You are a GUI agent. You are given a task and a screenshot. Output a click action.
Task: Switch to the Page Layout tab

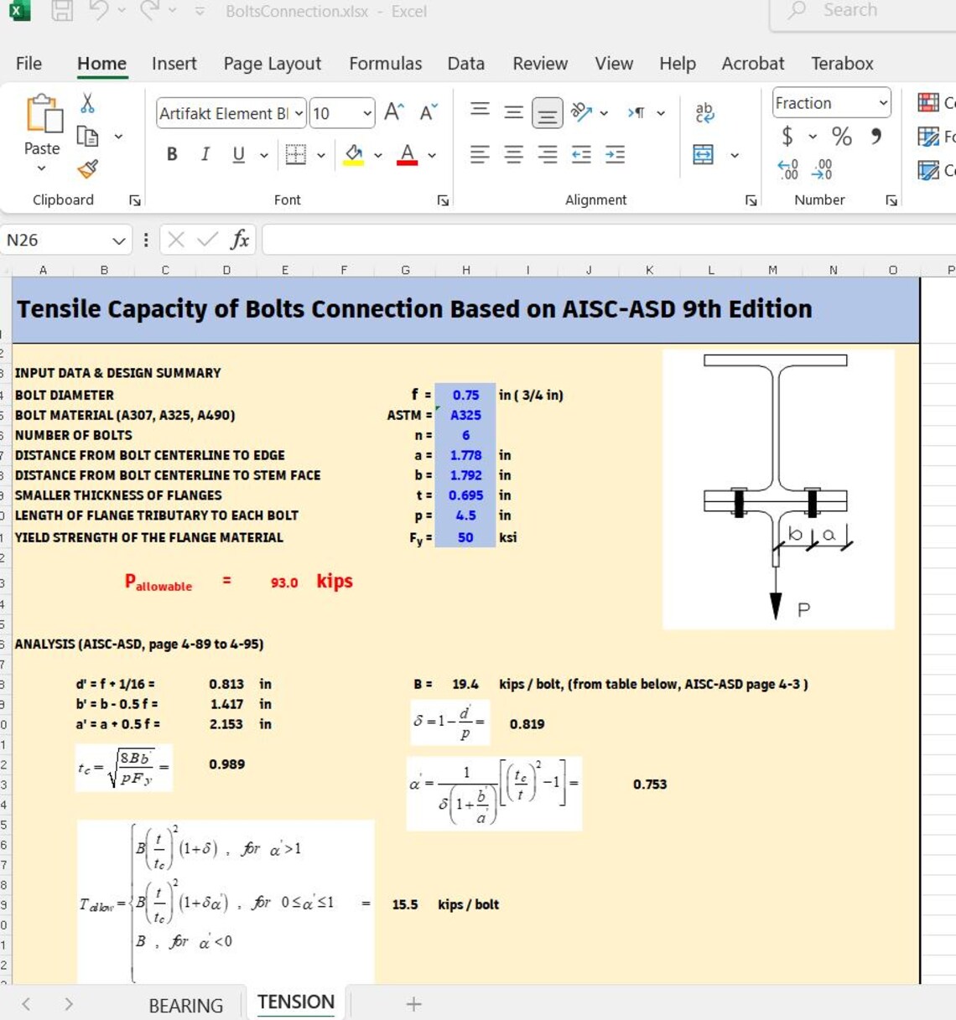[x=272, y=64]
